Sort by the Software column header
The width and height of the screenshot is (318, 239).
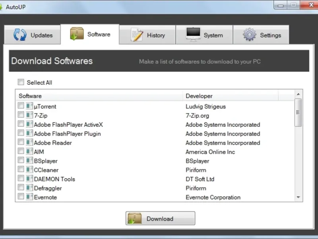[x=99, y=96]
